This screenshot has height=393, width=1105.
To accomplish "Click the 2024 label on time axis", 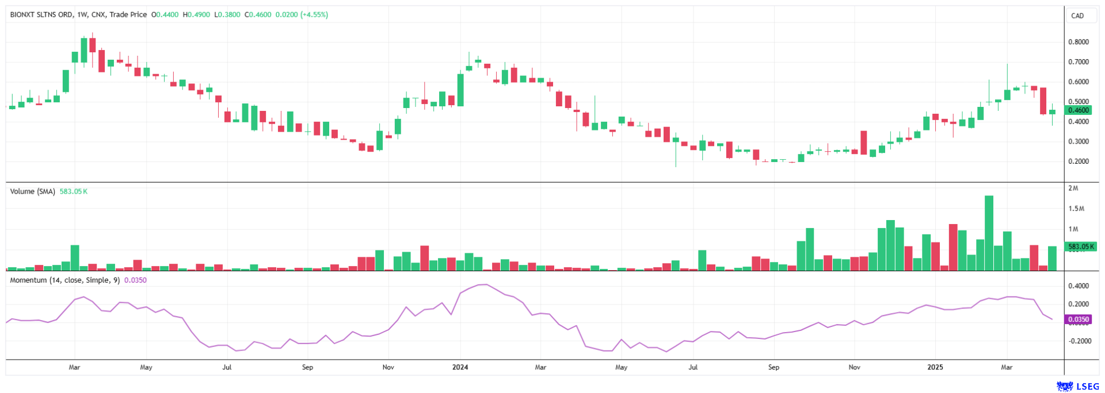I will click(x=460, y=367).
